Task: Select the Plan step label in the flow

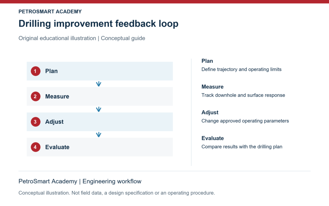Action: pos(51,71)
